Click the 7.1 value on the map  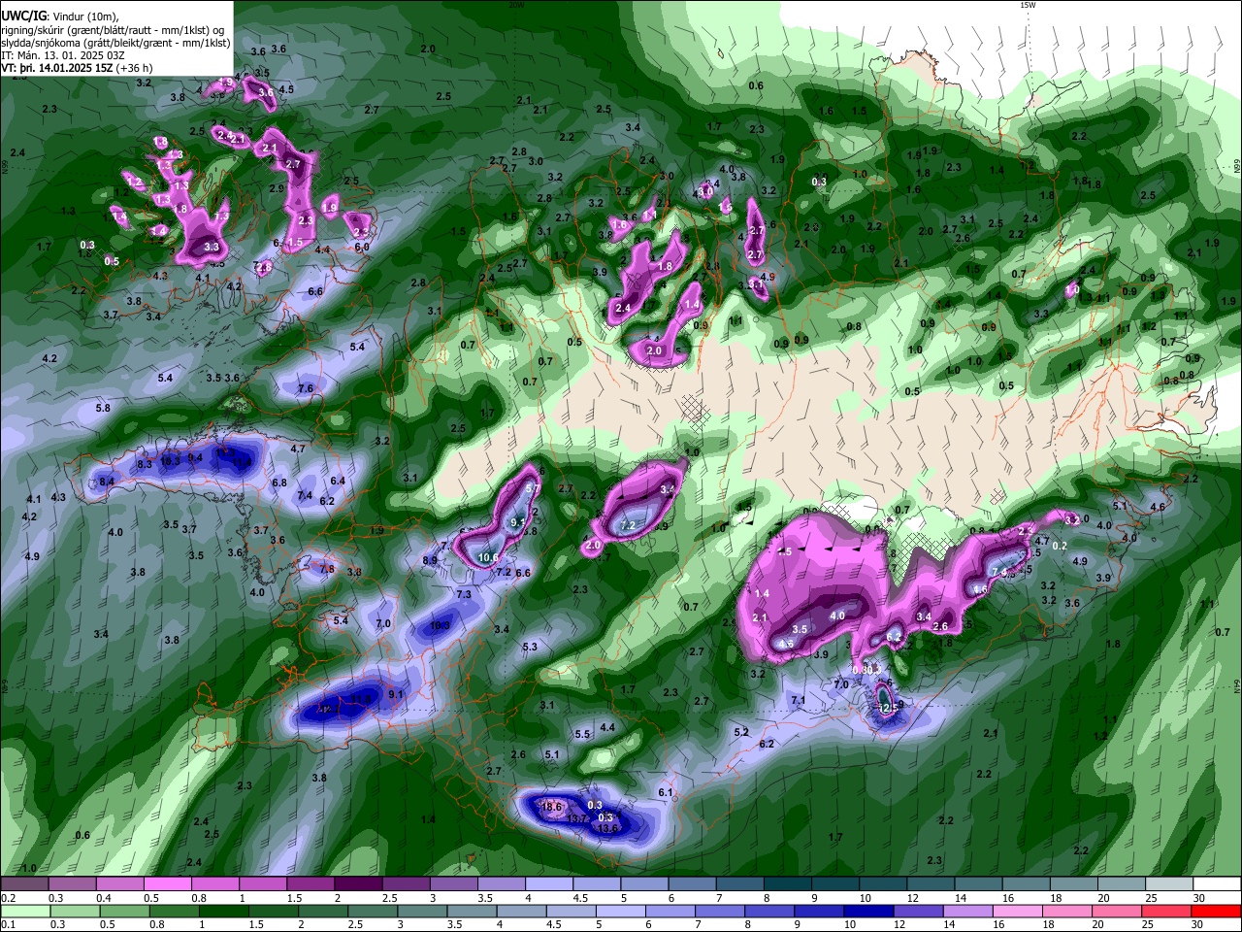pyautogui.click(x=799, y=700)
